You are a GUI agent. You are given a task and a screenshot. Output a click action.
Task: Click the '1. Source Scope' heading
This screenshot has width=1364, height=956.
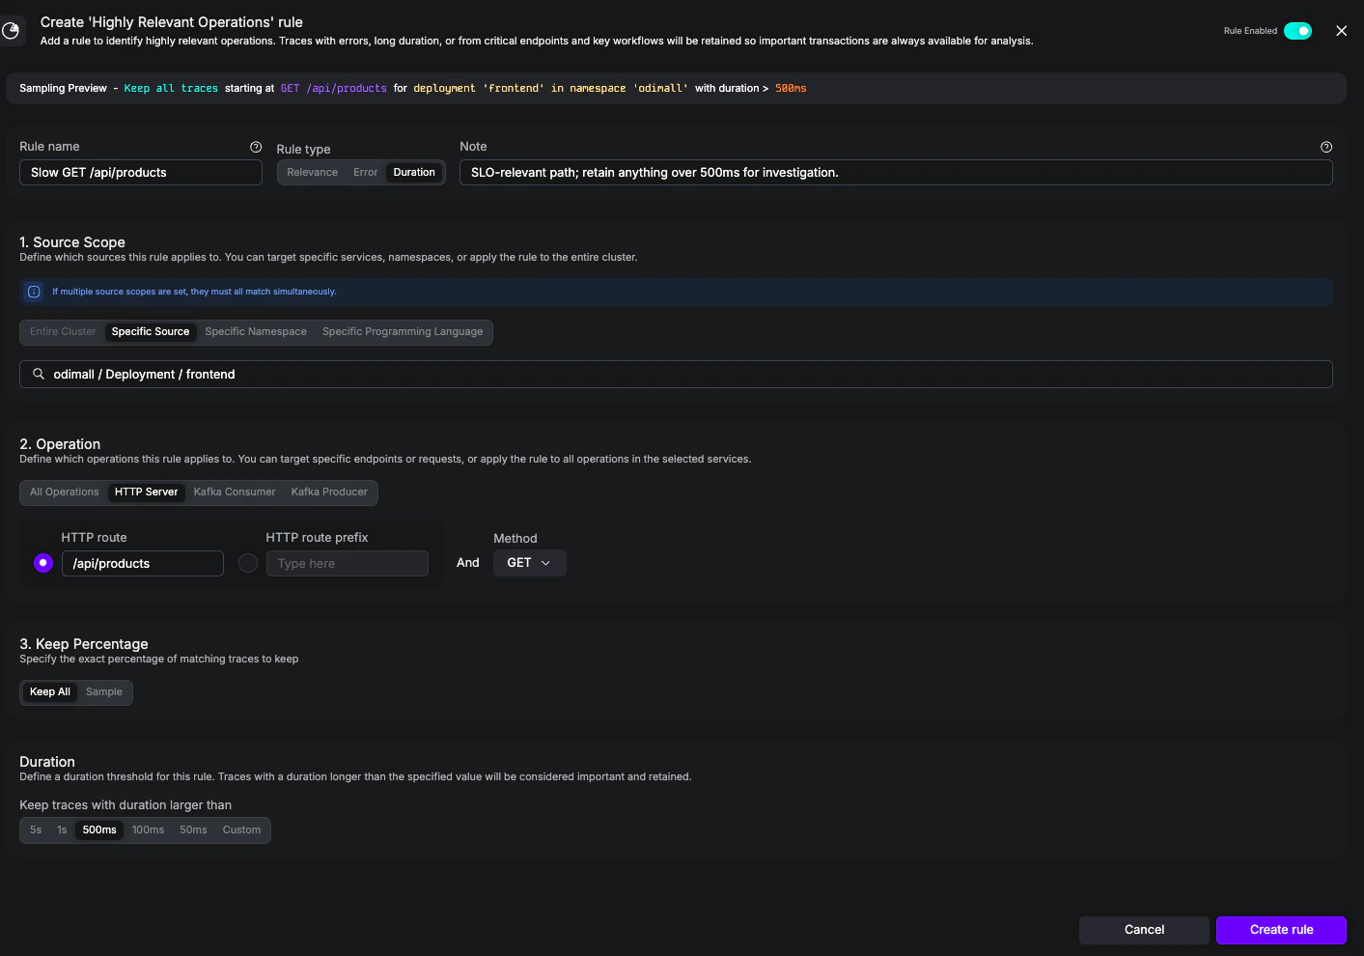tap(72, 242)
